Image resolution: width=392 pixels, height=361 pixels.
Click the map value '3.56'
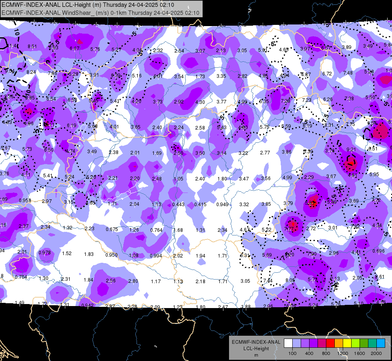tap(266, 178)
